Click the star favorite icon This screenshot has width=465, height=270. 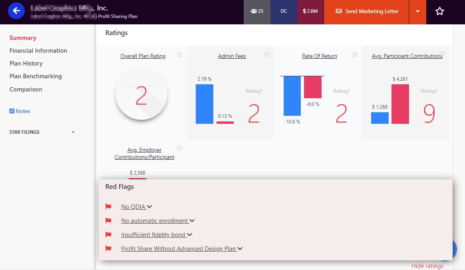439,11
